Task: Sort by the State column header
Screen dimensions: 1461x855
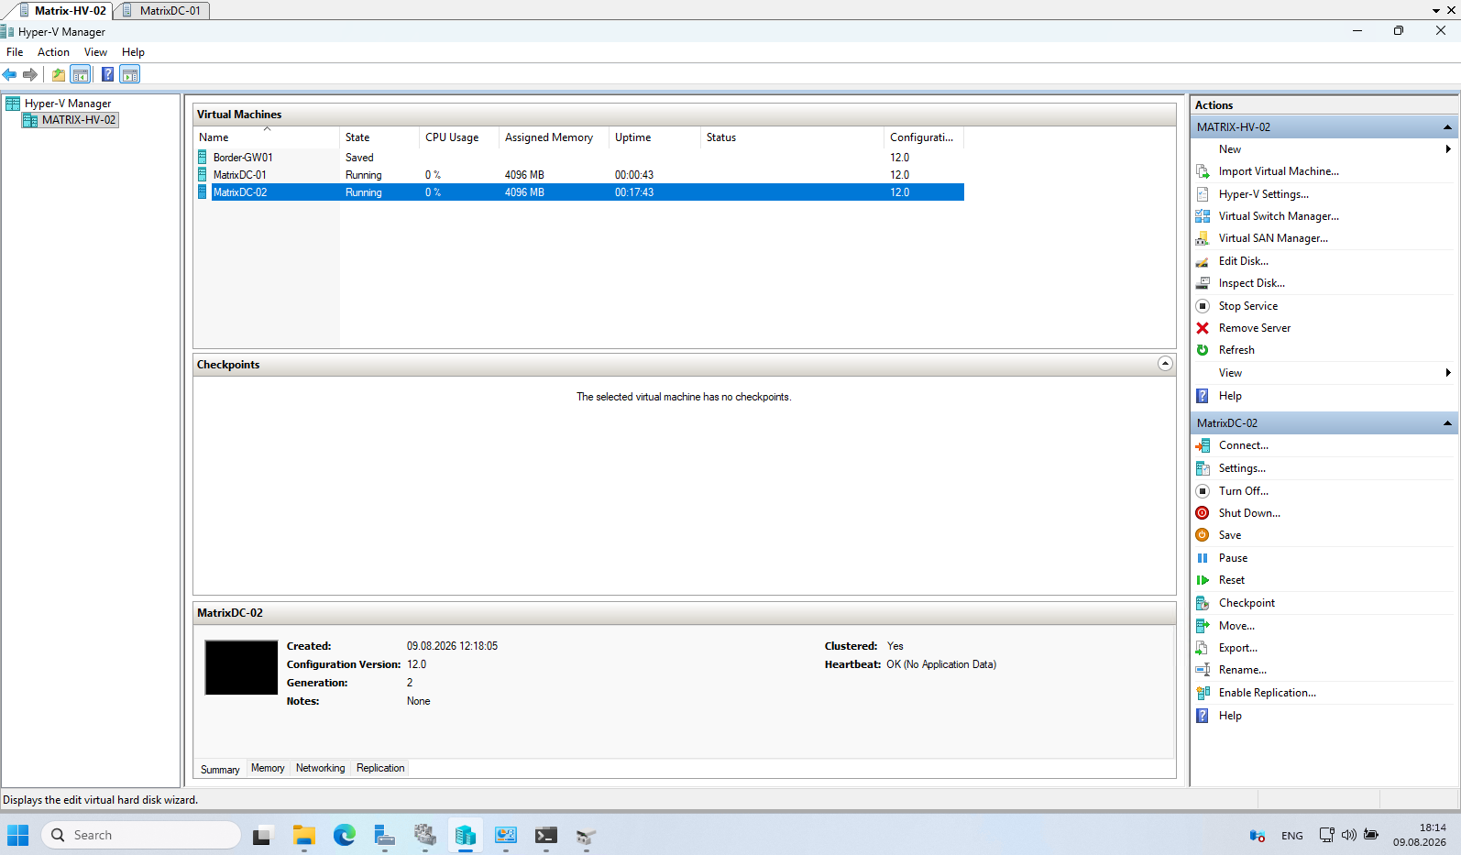Action: [379, 137]
